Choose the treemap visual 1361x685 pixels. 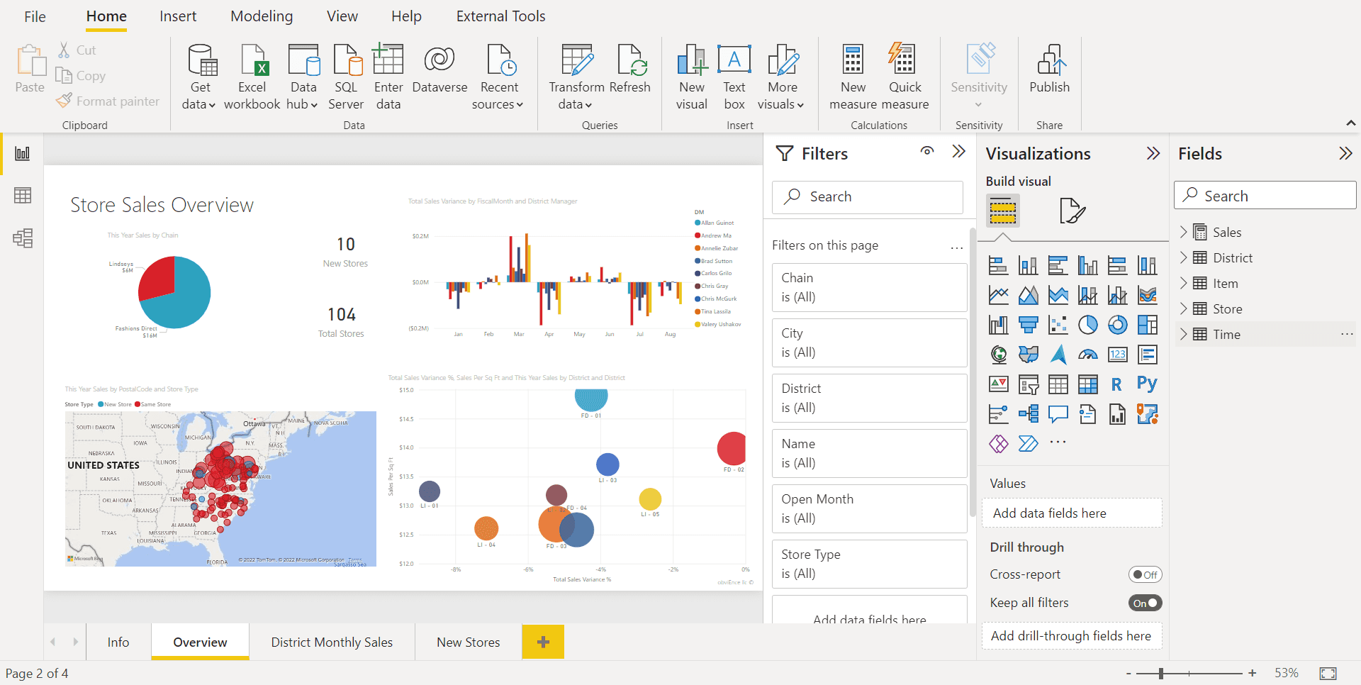1147,325
